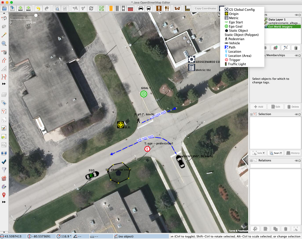Select the castle preset toolbar icon
The width and height of the screenshot is (302, 239).
(x=177, y=8)
